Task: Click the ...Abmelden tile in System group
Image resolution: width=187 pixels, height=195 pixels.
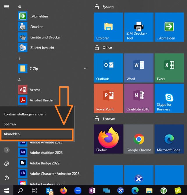Action: 169,27
